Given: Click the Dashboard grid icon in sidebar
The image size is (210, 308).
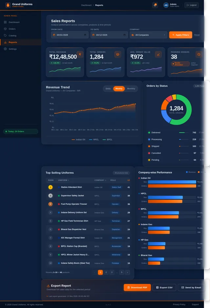Looking at the screenshot, I should (x=5, y=22).
